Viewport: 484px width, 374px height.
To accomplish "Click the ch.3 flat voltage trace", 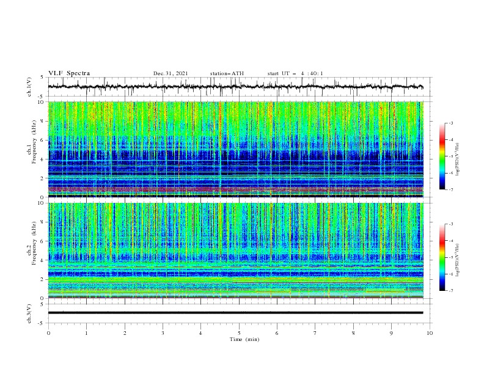I will click(x=235, y=313).
